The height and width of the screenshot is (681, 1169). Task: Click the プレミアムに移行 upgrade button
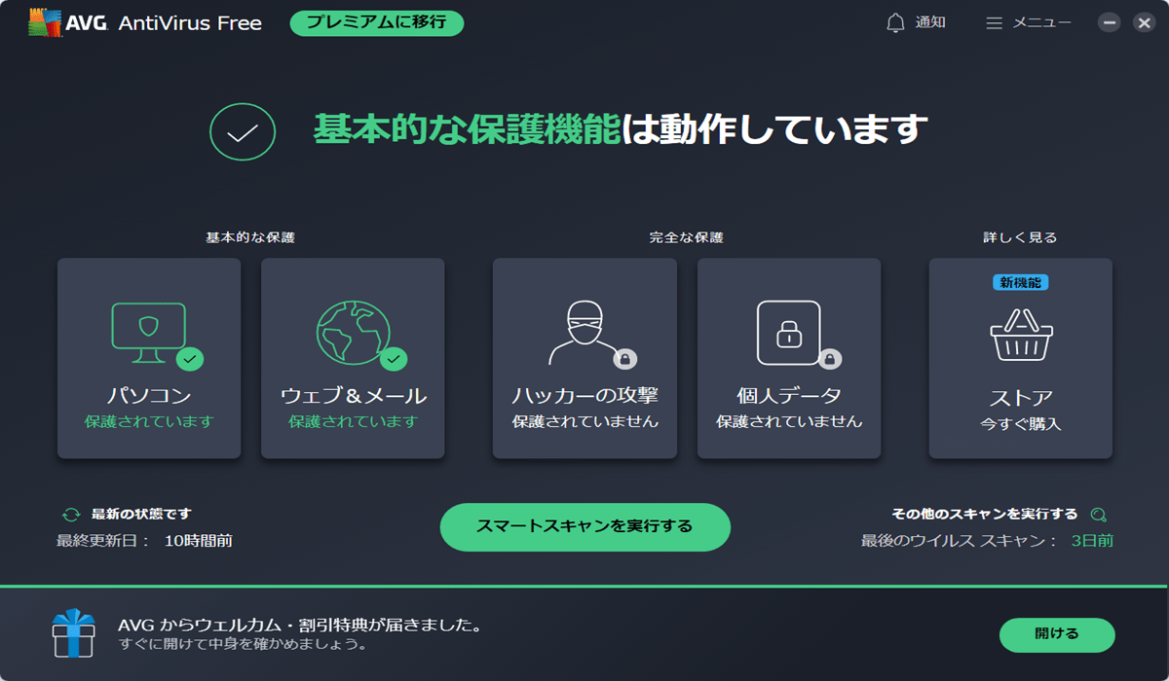pos(376,22)
